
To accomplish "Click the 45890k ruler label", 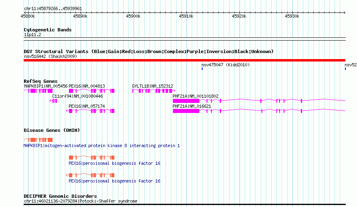I will 80,16.
